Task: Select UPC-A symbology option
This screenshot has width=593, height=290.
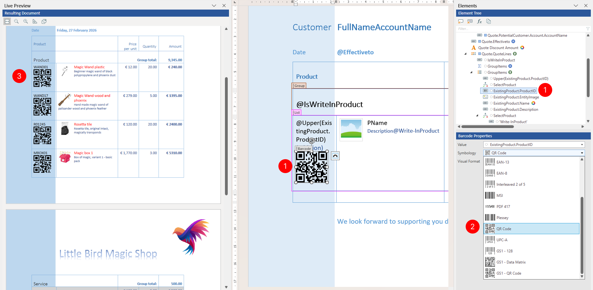Action: click(532, 240)
